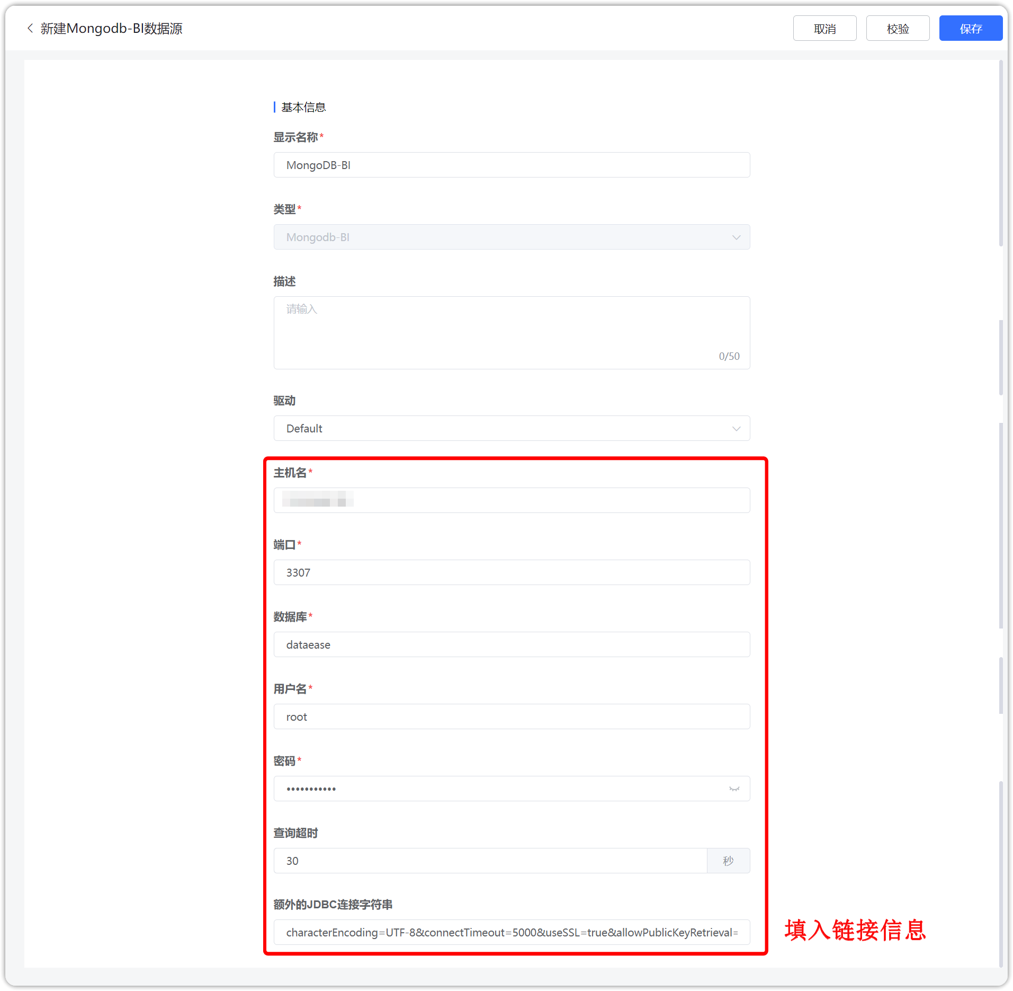This screenshot has width=1013, height=991.
Task: Click the 新建Mongodb-BI数据源 page title
Action: click(x=112, y=29)
